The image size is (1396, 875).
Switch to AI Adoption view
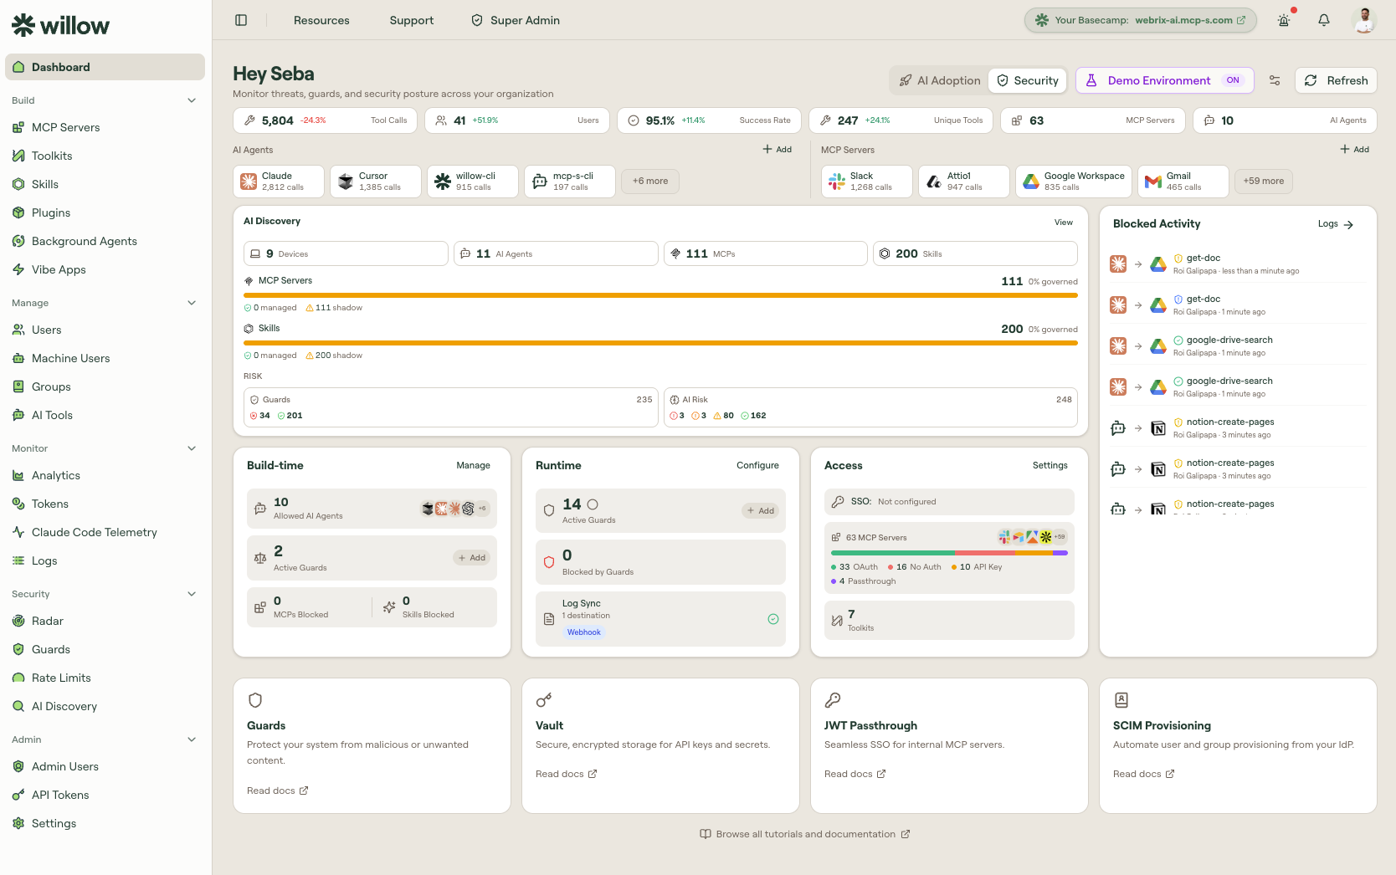tap(940, 80)
